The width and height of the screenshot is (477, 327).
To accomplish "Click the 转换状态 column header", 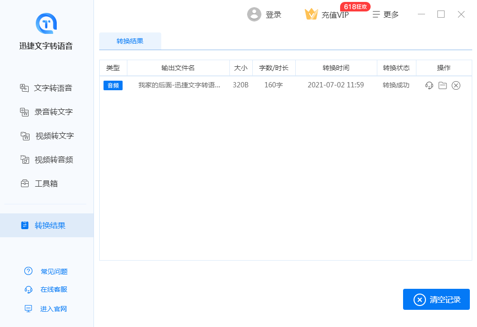I will [396, 68].
